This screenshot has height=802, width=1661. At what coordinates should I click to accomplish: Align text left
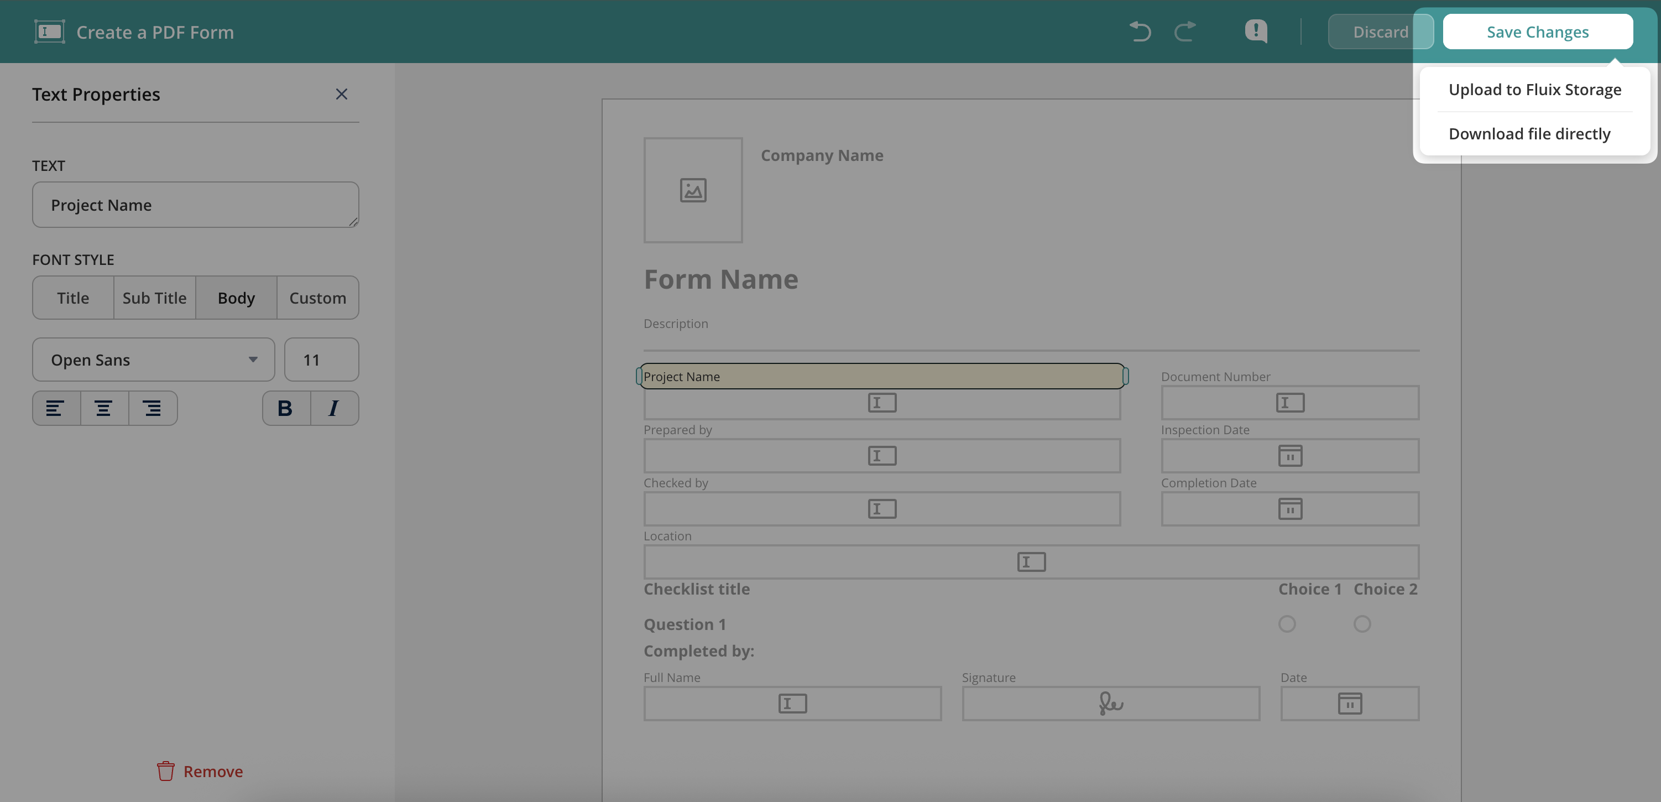(x=56, y=408)
